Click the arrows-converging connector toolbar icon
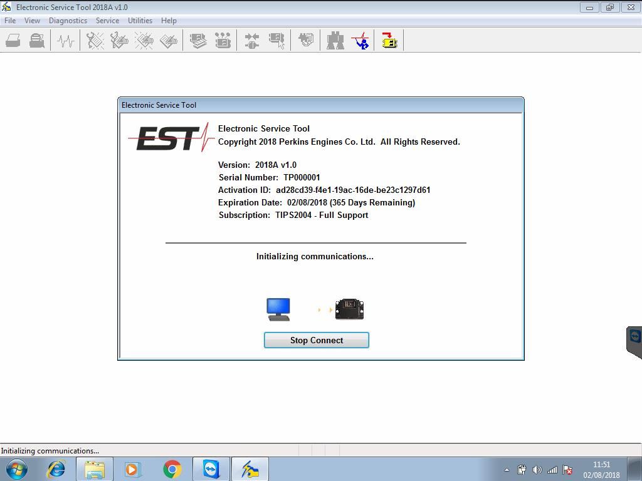 [252, 41]
